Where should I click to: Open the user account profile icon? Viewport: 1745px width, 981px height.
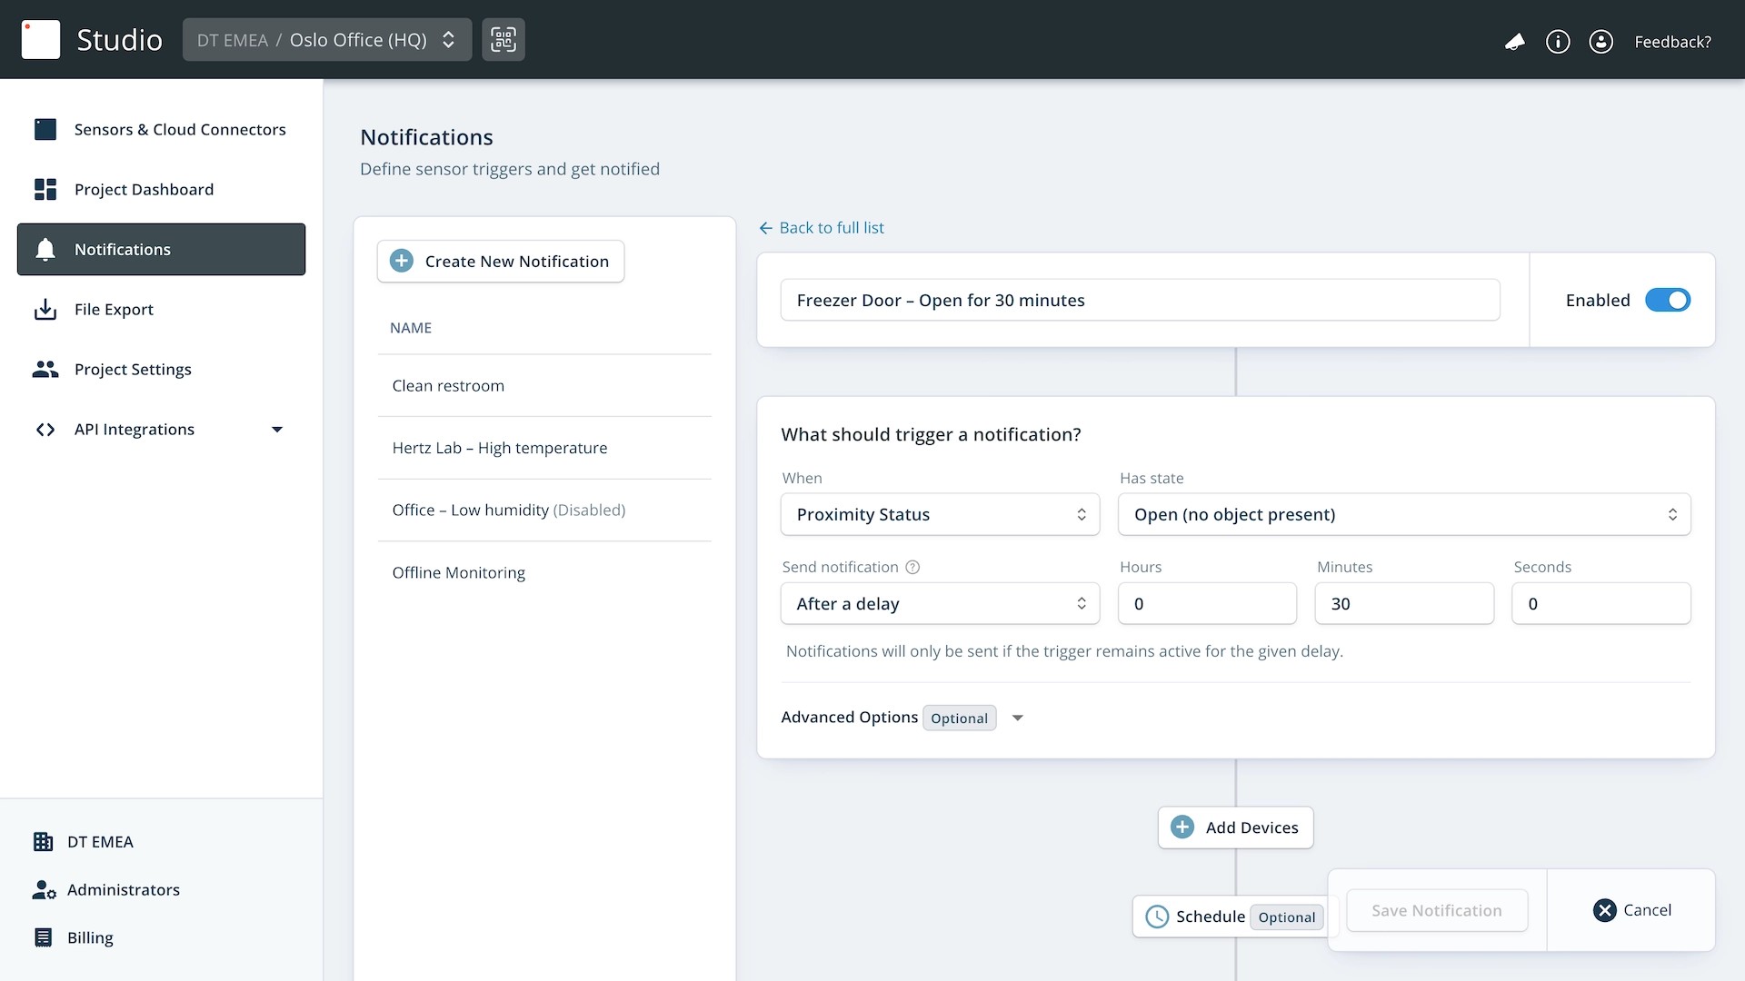[1600, 42]
